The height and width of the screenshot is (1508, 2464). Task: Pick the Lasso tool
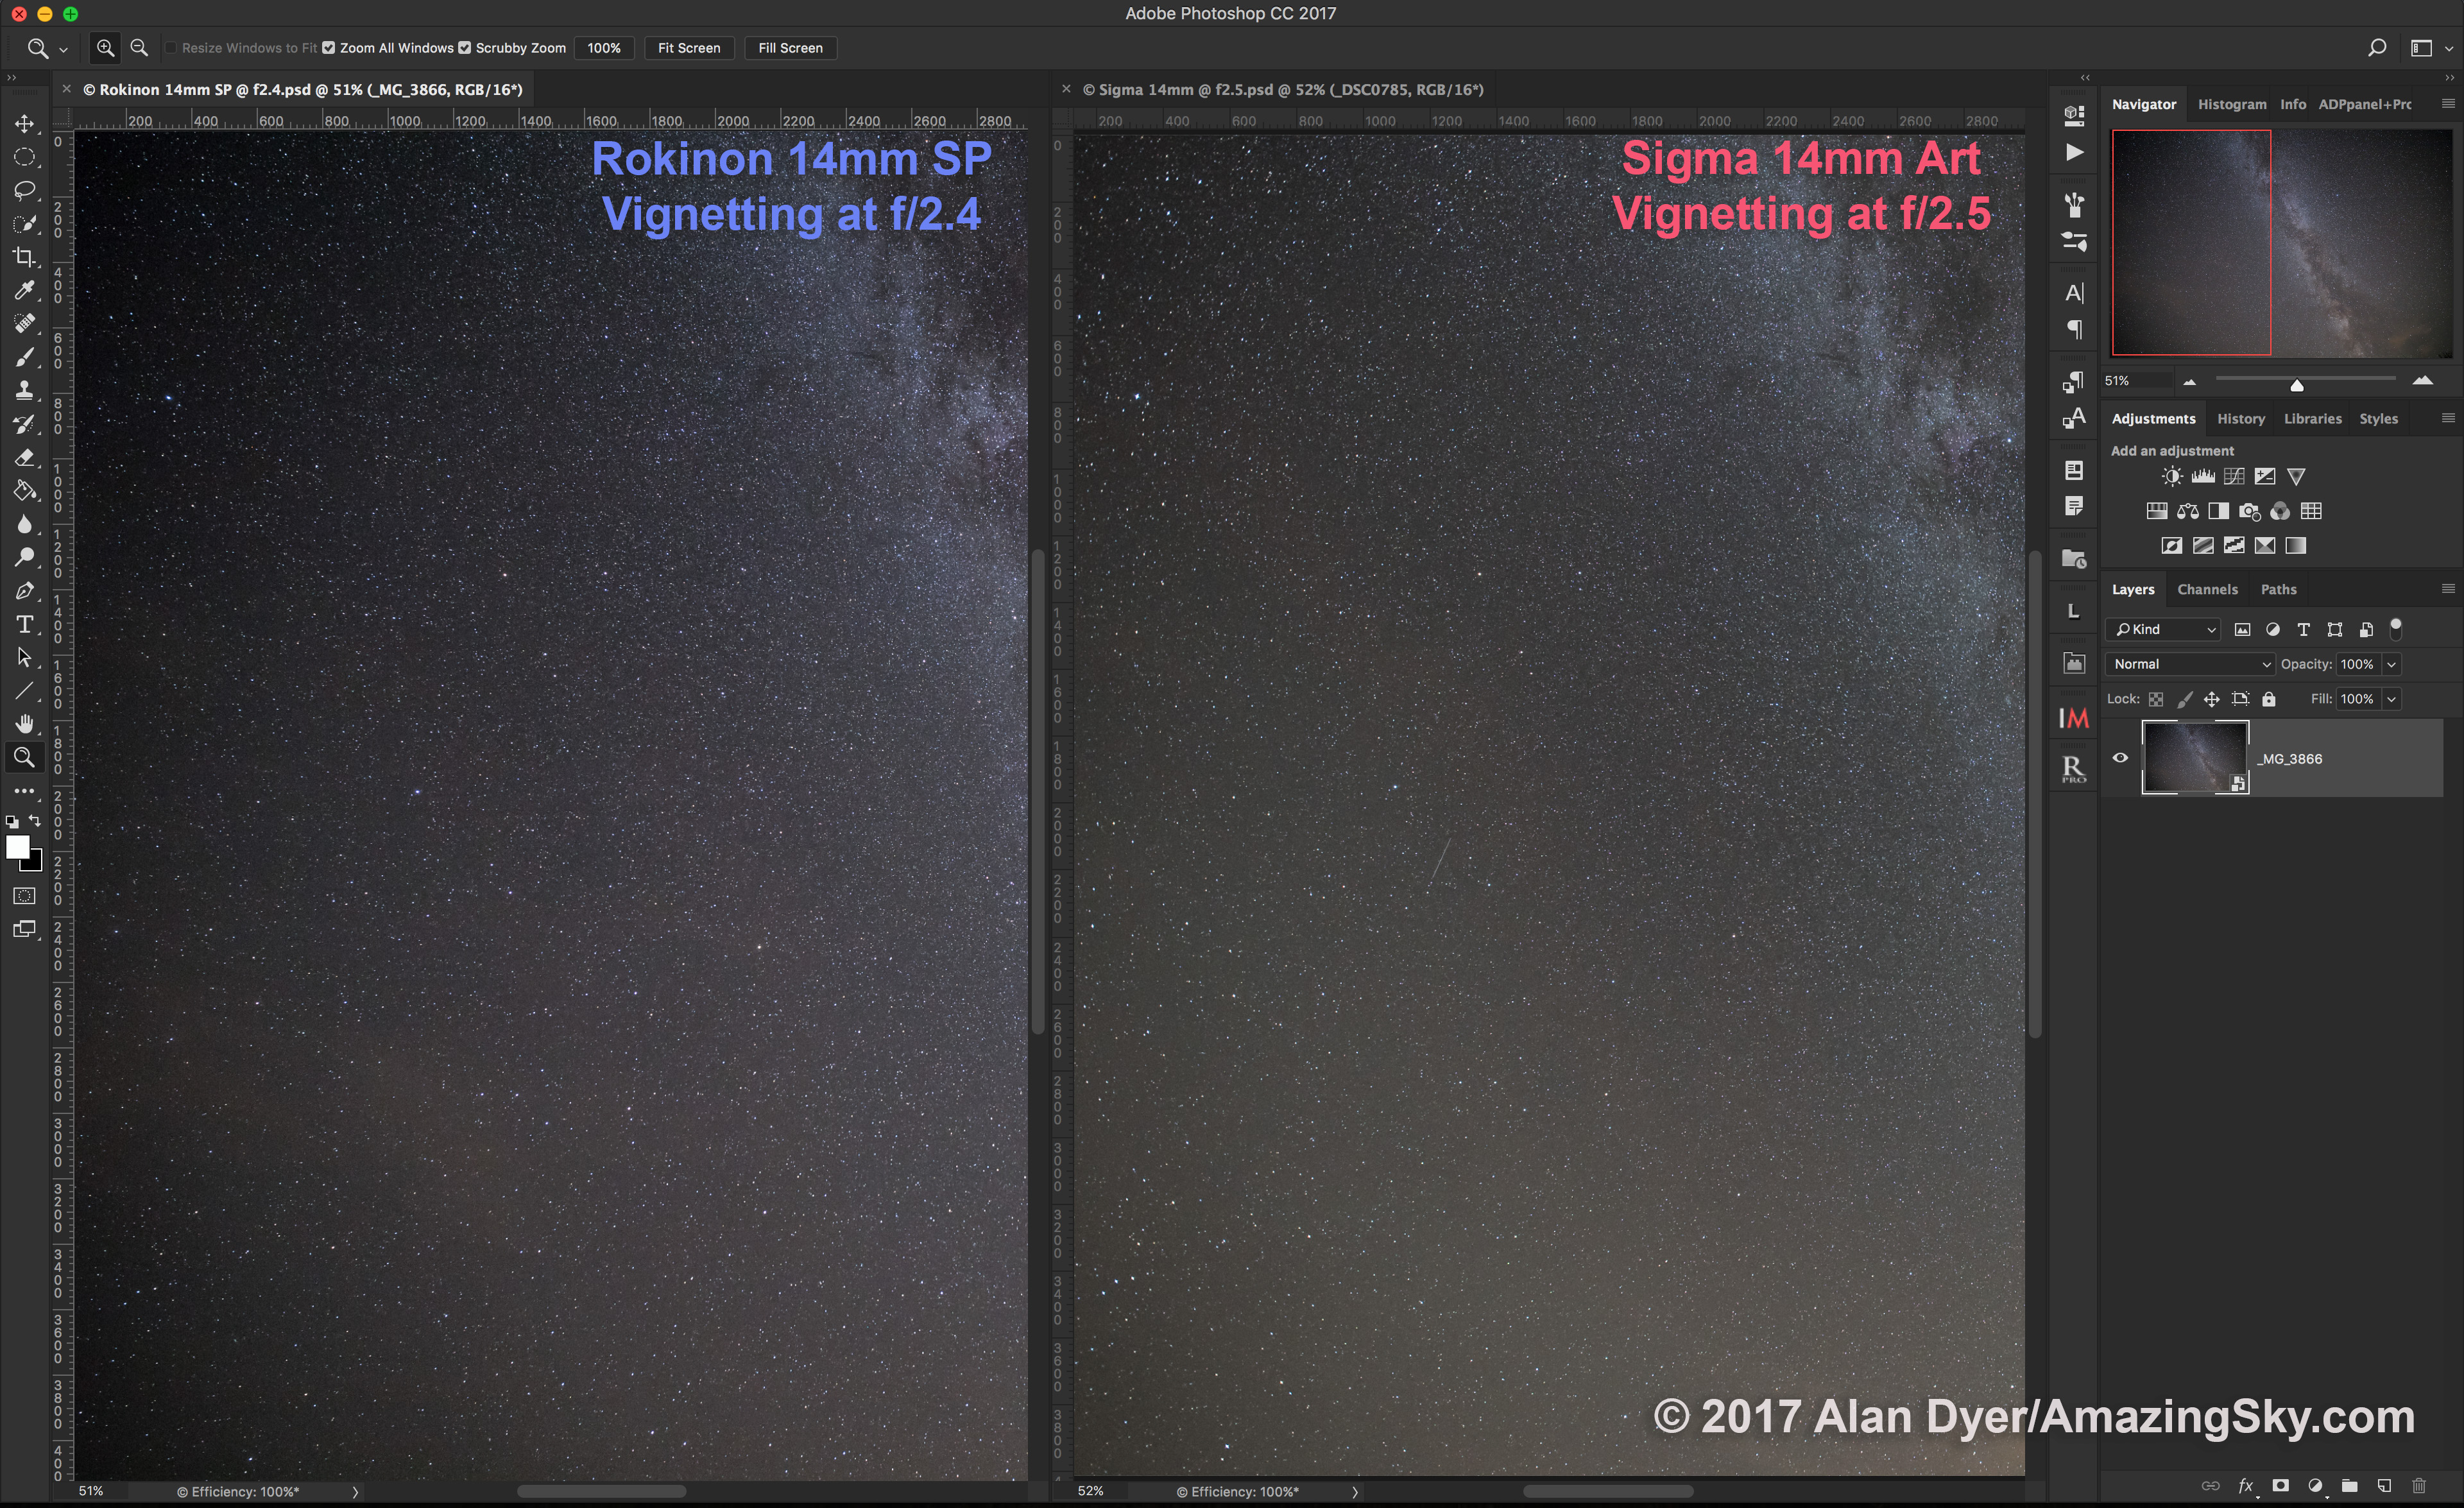[24, 190]
